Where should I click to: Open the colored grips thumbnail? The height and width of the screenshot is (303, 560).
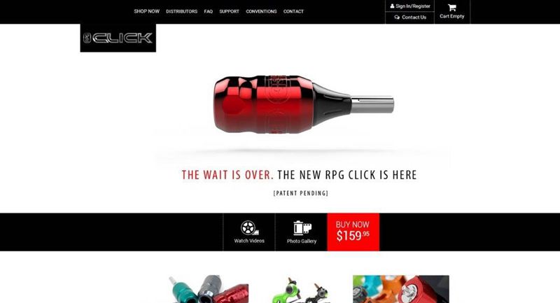209,289
